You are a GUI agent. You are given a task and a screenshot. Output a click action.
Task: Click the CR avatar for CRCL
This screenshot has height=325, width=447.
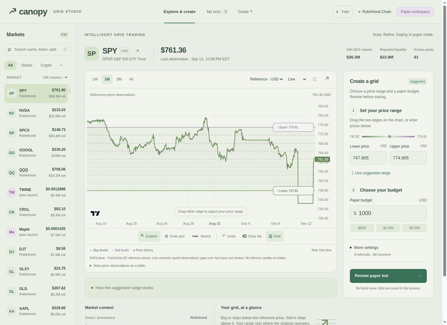point(11,212)
